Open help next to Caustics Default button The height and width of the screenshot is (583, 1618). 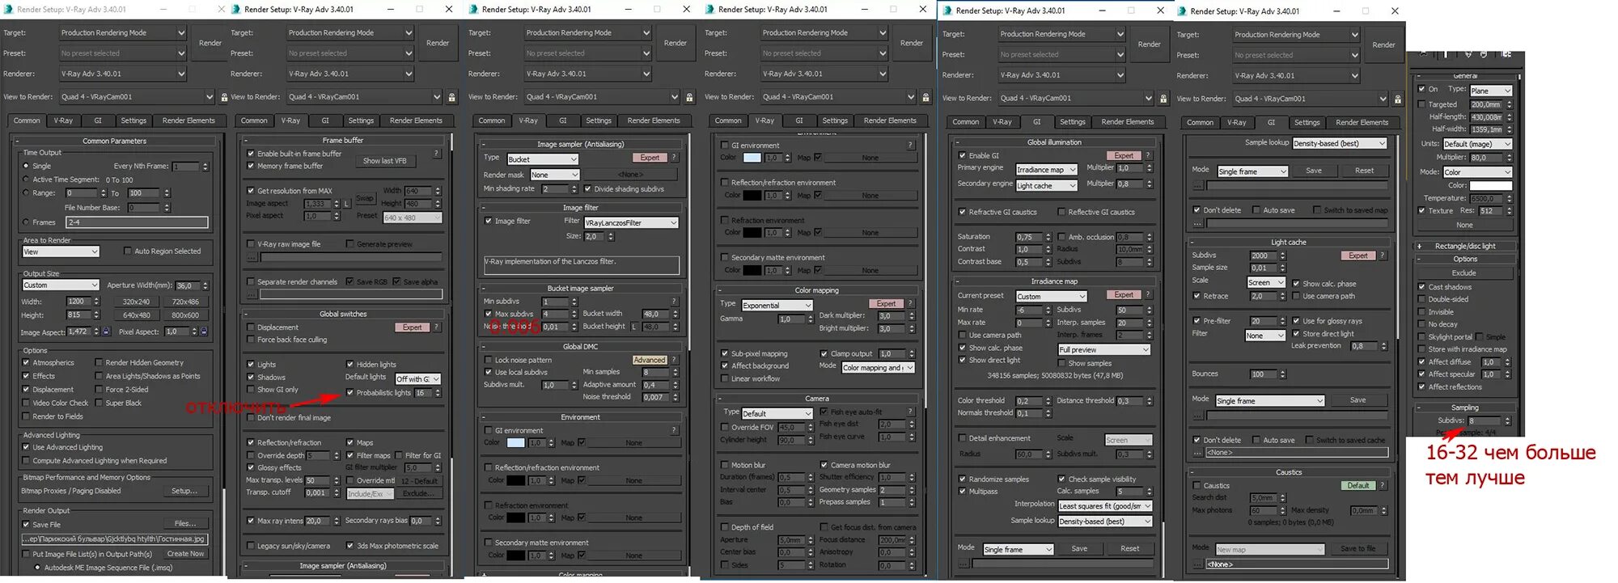point(1383,485)
